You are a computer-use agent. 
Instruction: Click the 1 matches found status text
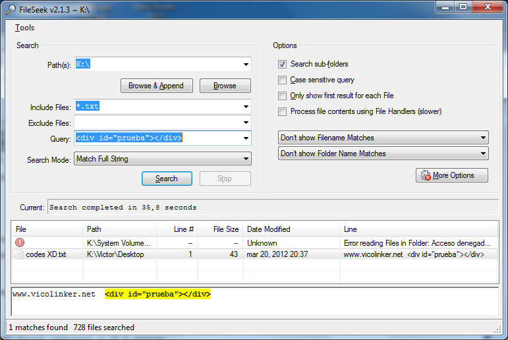click(38, 327)
